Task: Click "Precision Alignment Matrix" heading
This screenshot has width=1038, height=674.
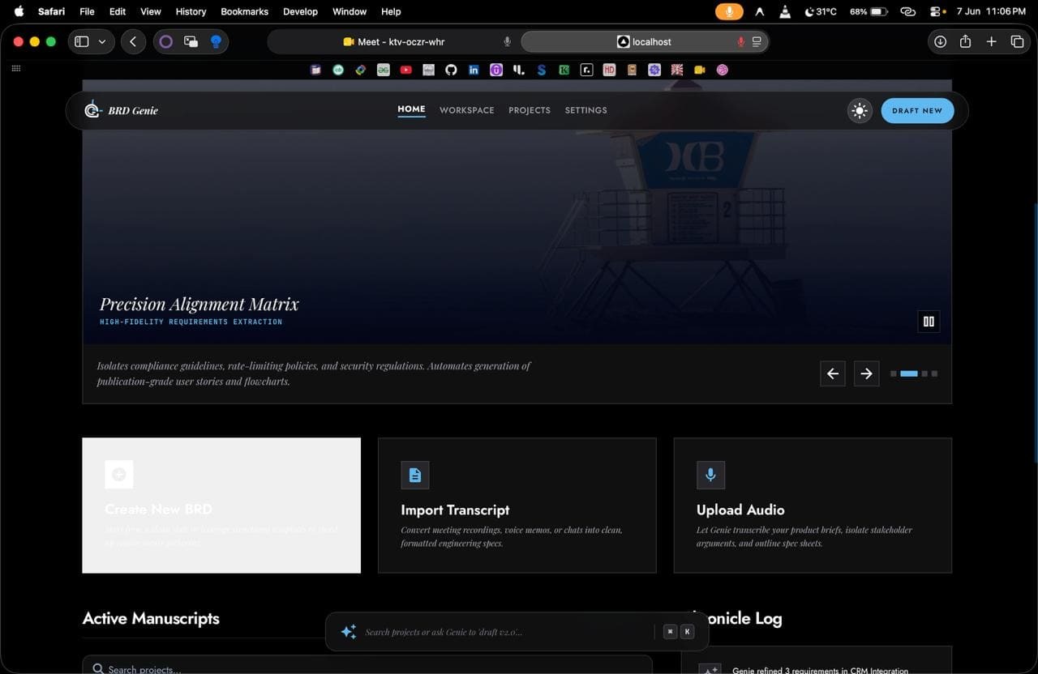Action: click(199, 304)
